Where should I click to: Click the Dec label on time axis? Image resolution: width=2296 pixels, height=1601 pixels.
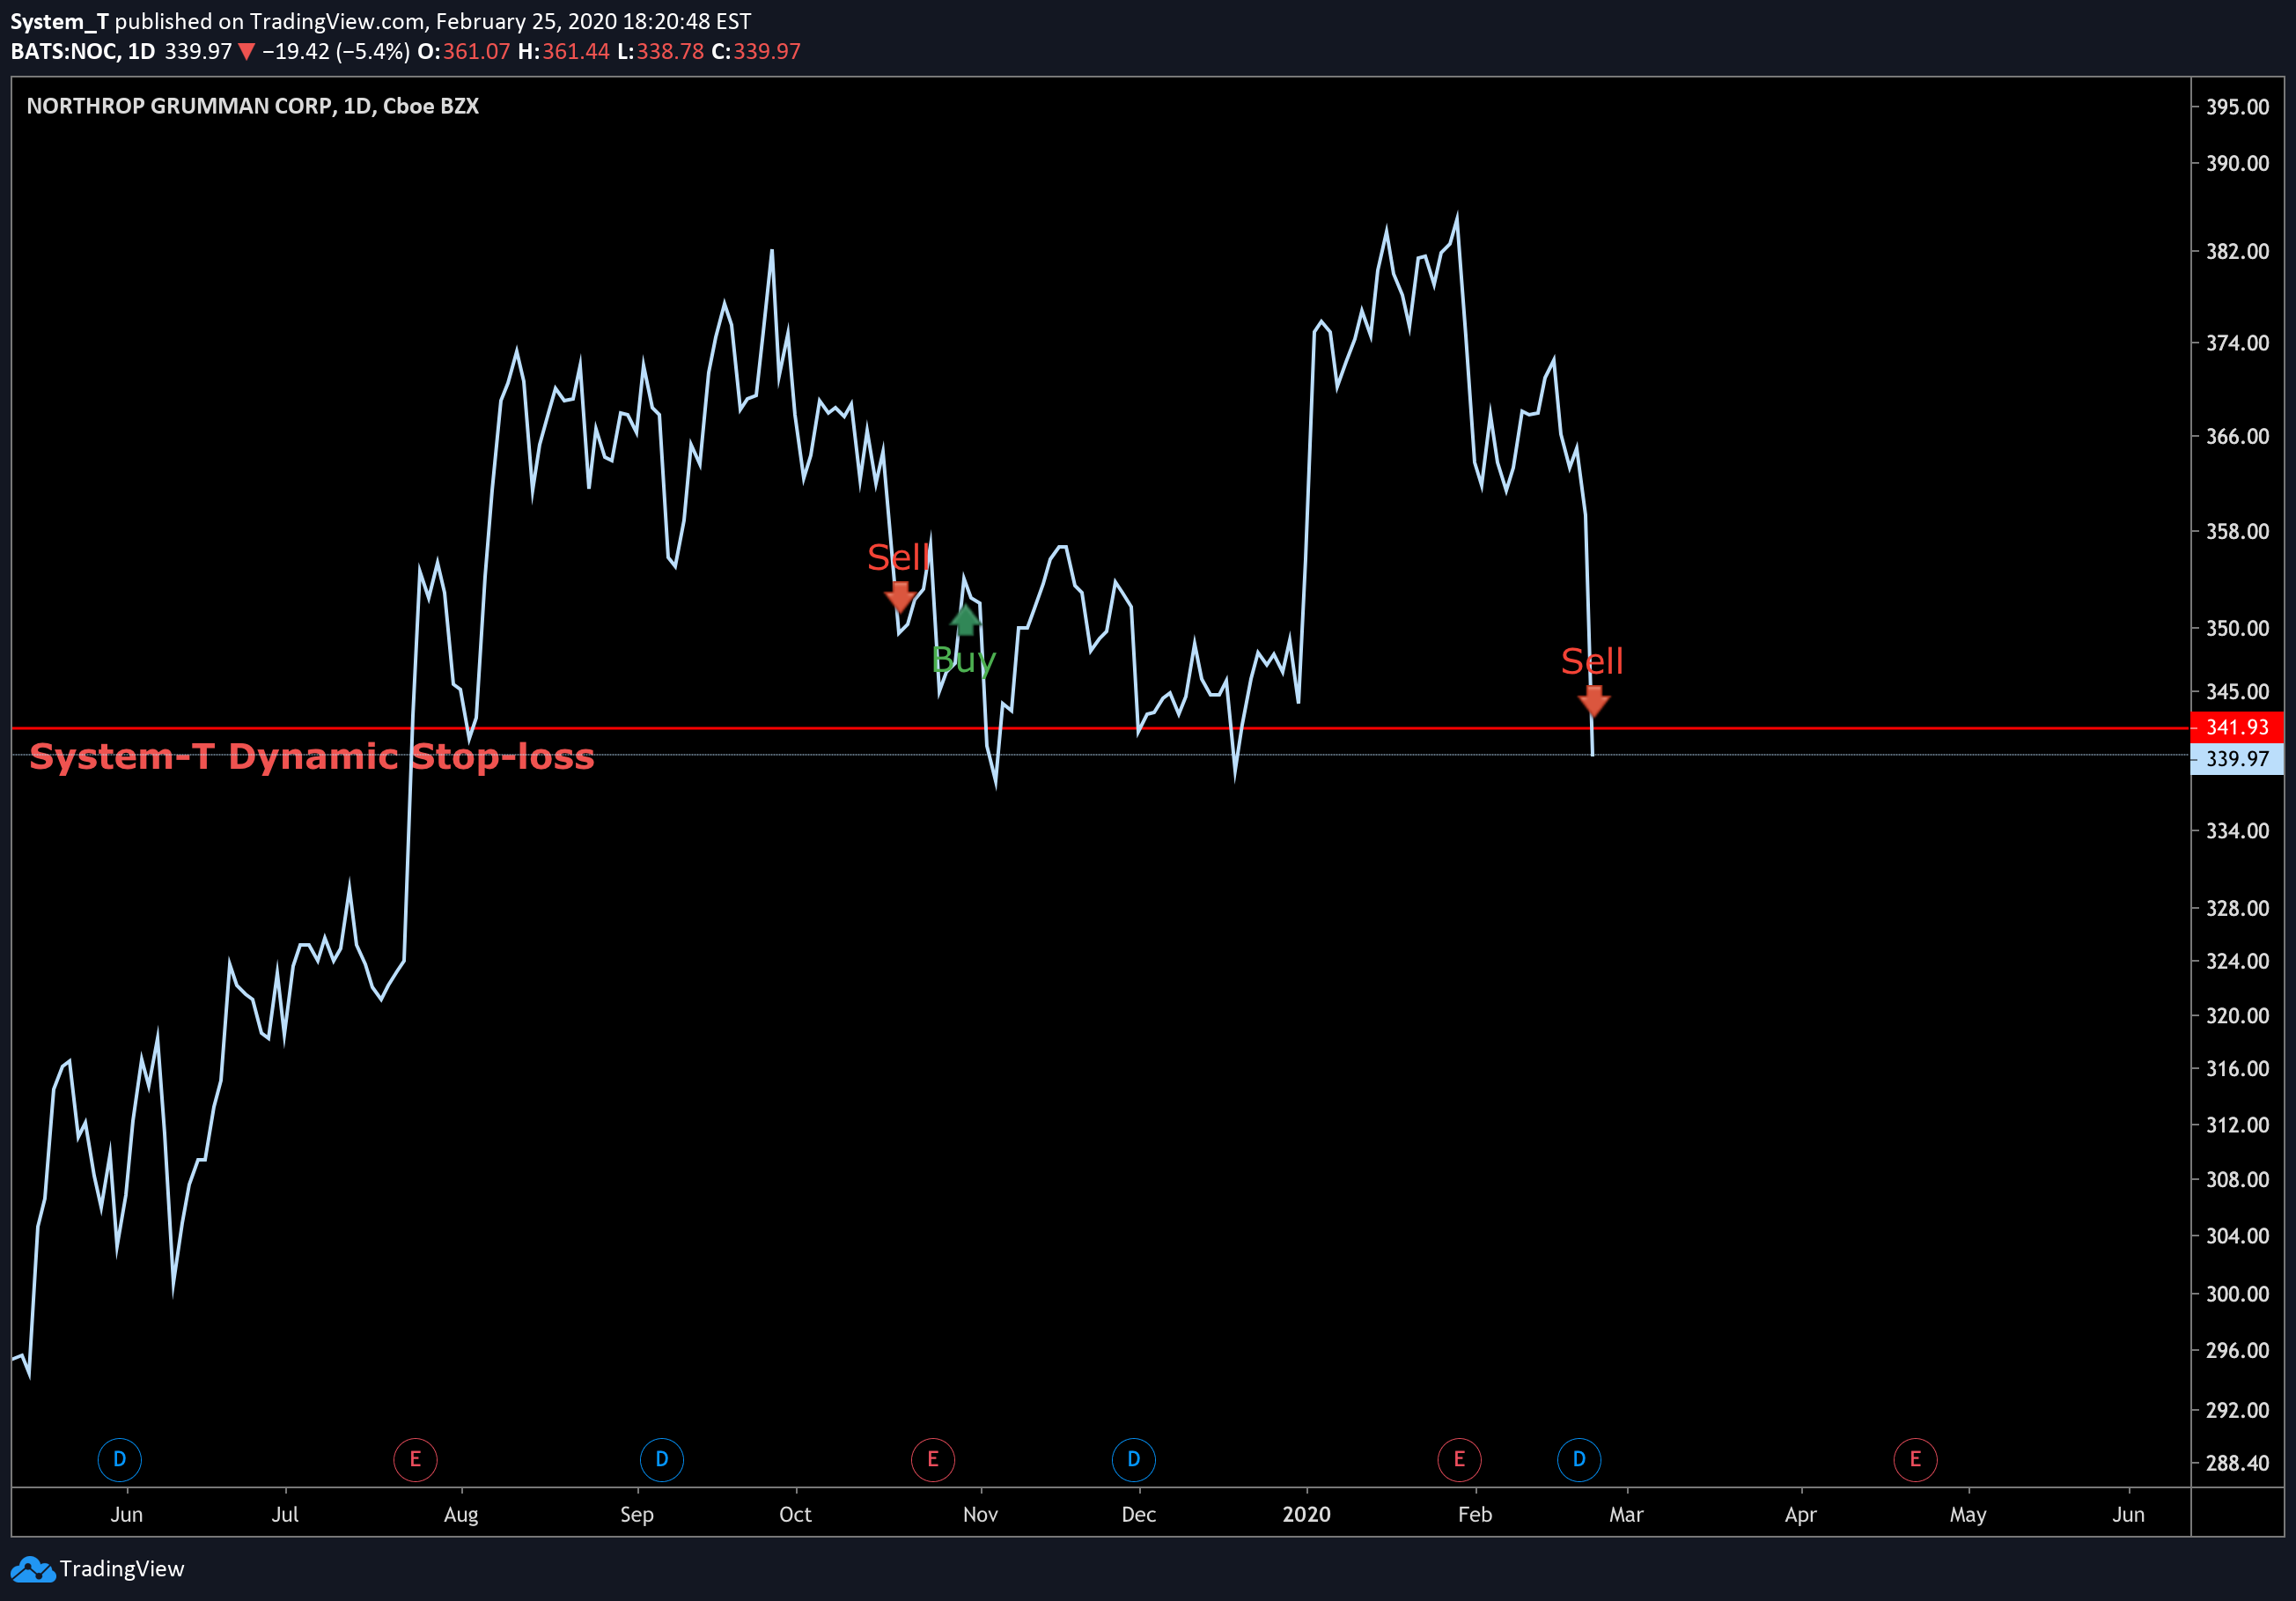1138,1514
